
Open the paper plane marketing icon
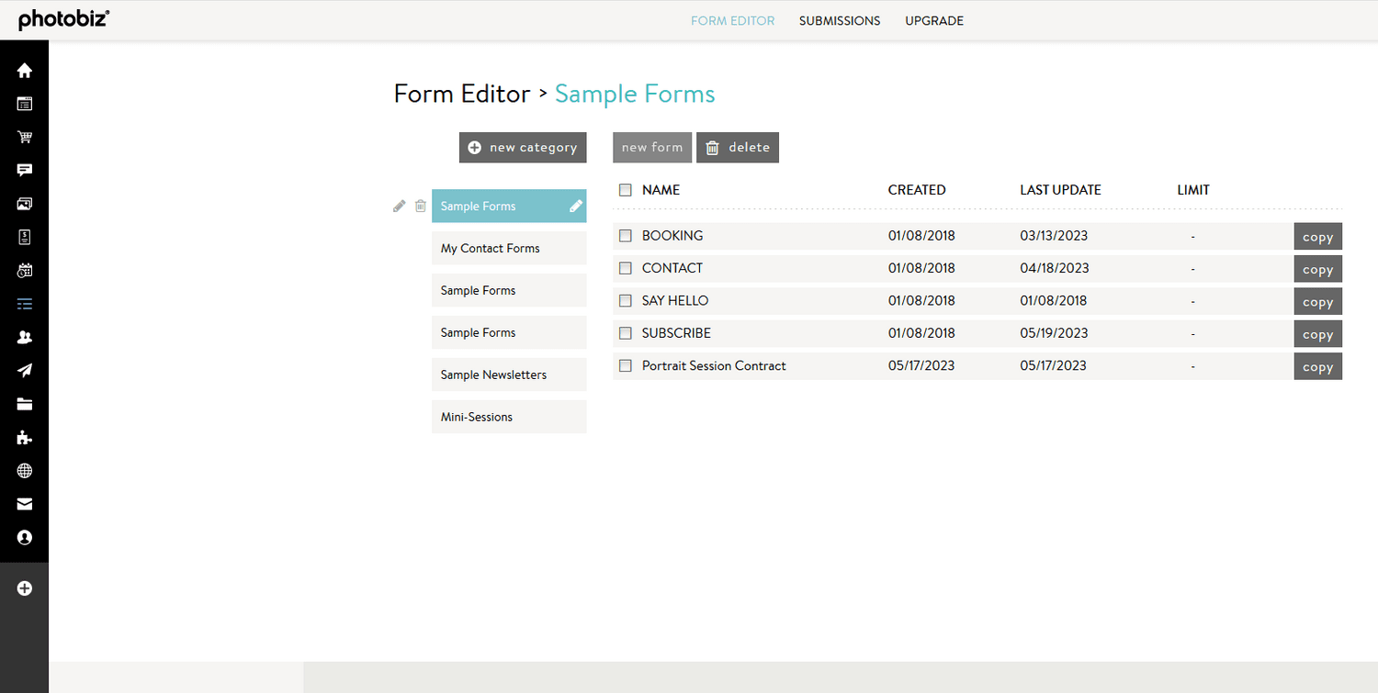coord(25,371)
